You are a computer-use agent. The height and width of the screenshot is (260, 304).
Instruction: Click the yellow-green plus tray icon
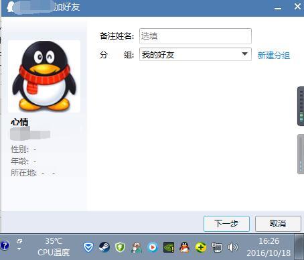(201, 247)
